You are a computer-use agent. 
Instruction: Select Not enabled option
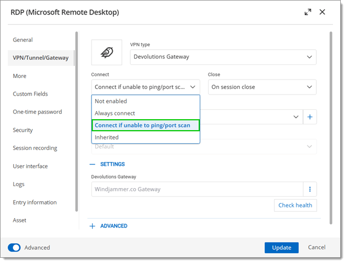pos(146,101)
